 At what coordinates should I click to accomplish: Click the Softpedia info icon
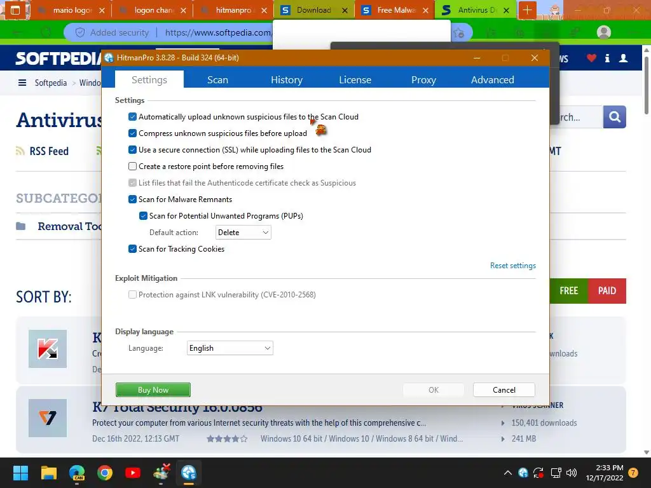point(607,58)
